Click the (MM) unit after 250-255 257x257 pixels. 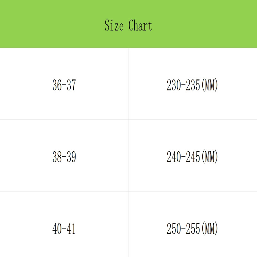pyautogui.click(x=209, y=229)
